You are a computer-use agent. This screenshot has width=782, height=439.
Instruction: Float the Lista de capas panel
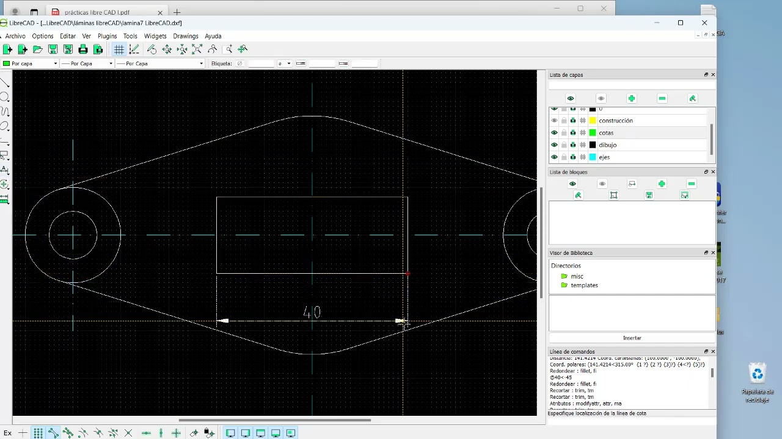706,75
